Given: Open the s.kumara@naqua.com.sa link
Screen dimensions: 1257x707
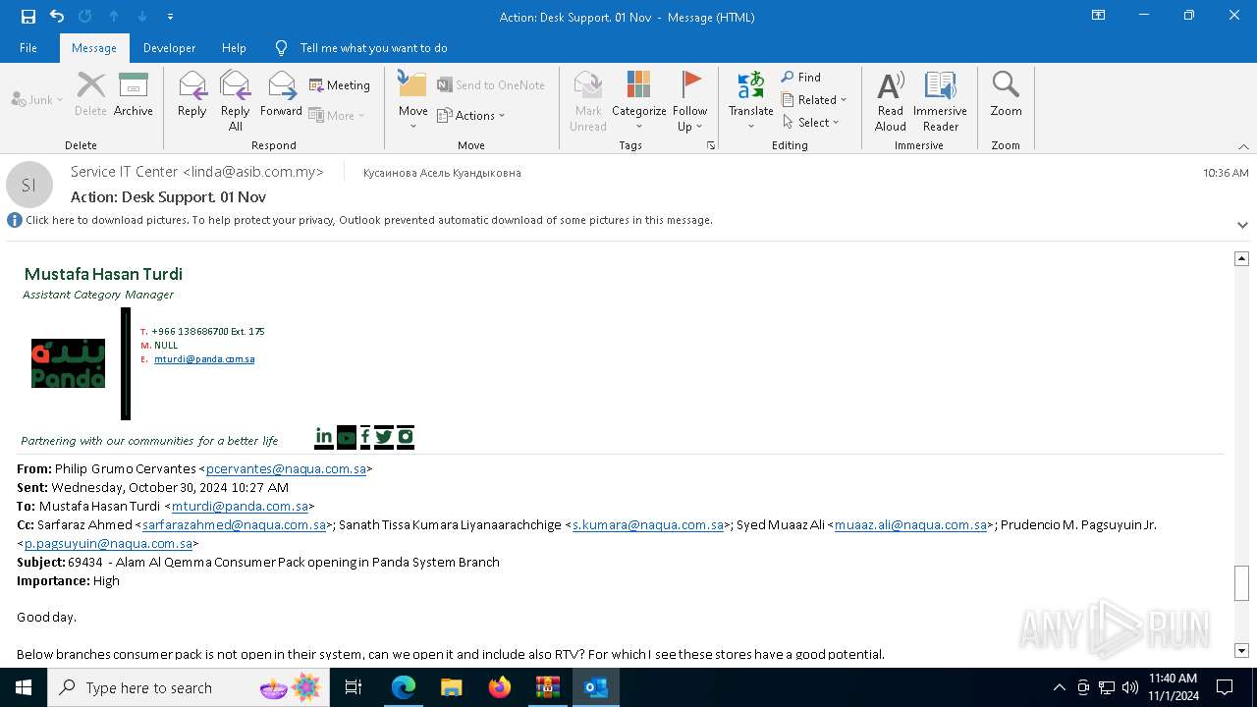Looking at the screenshot, I should click(648, 525).
